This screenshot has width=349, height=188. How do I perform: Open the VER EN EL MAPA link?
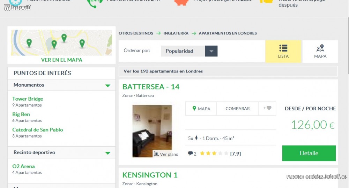tap(62, 60)
